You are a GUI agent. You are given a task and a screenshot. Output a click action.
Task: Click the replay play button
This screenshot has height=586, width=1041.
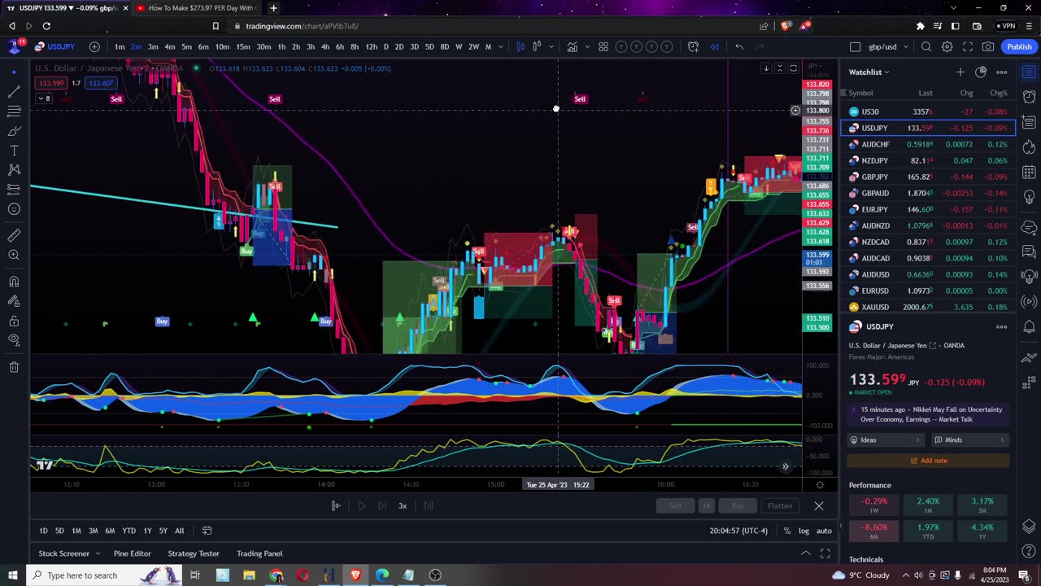[361, 505]
